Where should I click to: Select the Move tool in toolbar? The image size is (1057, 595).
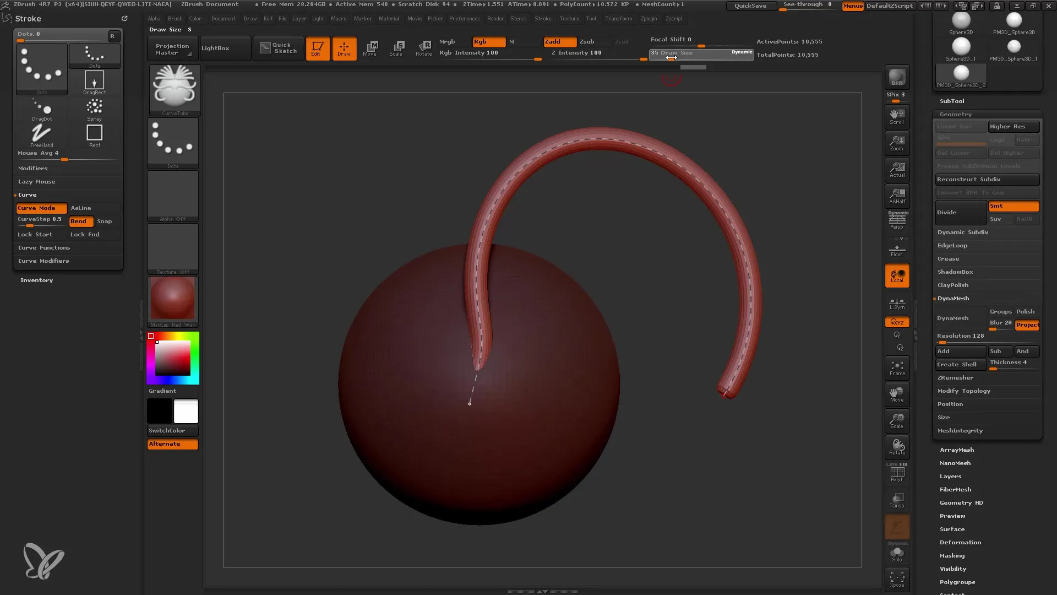coord(371,48)
